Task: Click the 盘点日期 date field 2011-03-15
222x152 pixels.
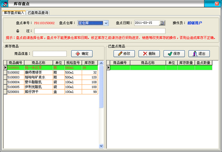Action: (147, 23)
